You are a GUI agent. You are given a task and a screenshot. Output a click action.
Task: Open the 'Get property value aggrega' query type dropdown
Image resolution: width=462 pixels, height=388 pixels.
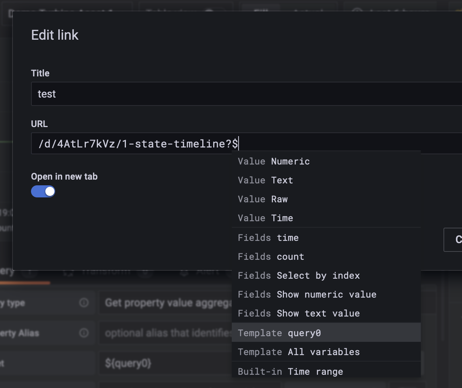click(x=166, y=303)
